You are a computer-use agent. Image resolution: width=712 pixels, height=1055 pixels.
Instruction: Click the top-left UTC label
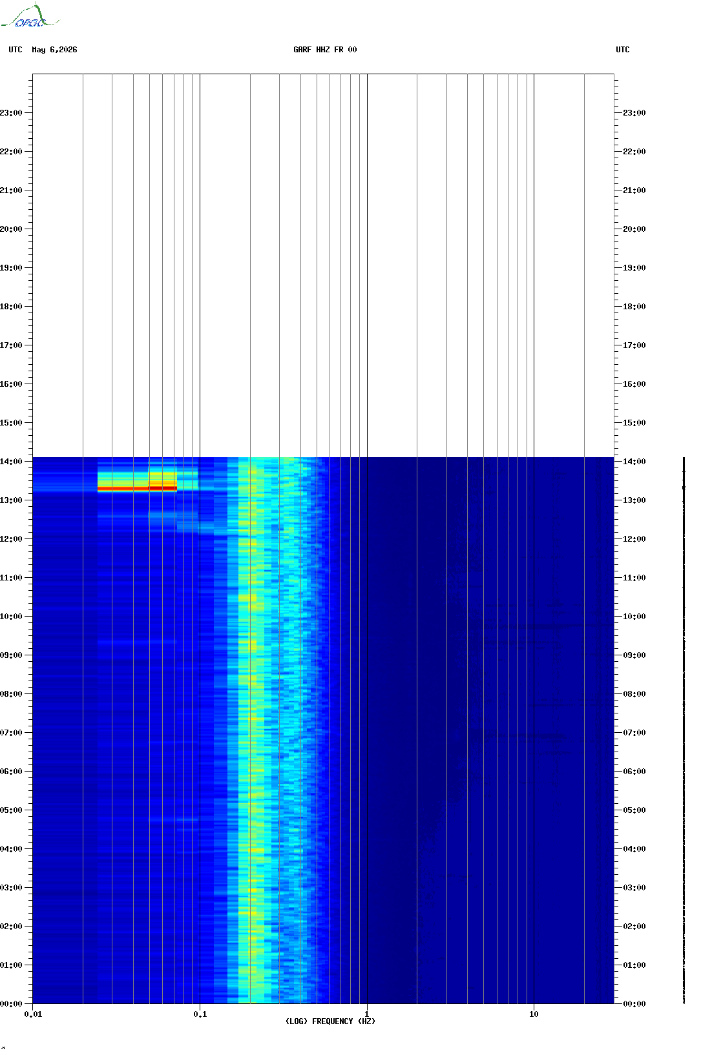[x=16, y=50]
